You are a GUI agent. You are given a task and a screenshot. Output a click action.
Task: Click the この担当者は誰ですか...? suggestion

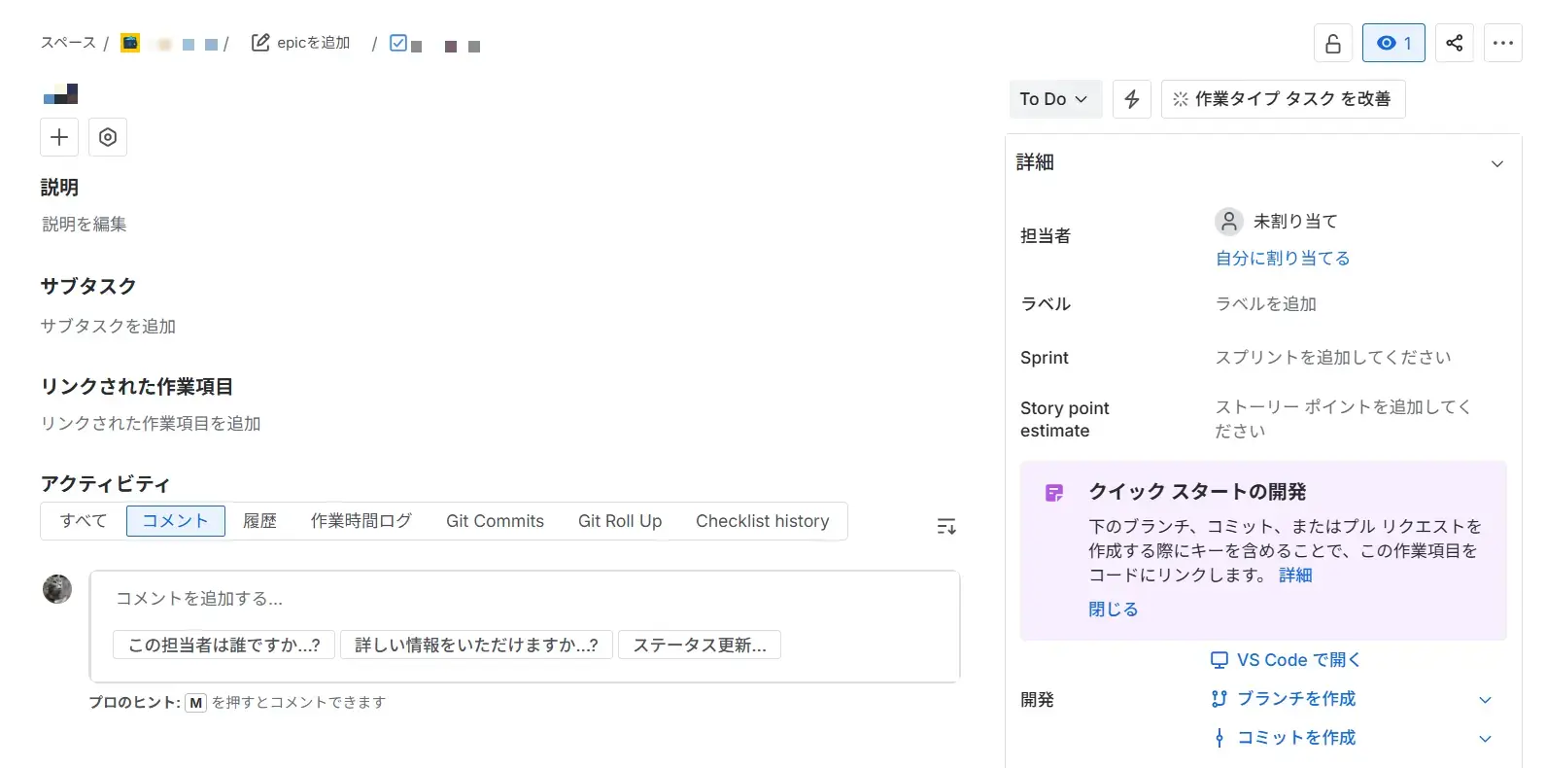224,645
